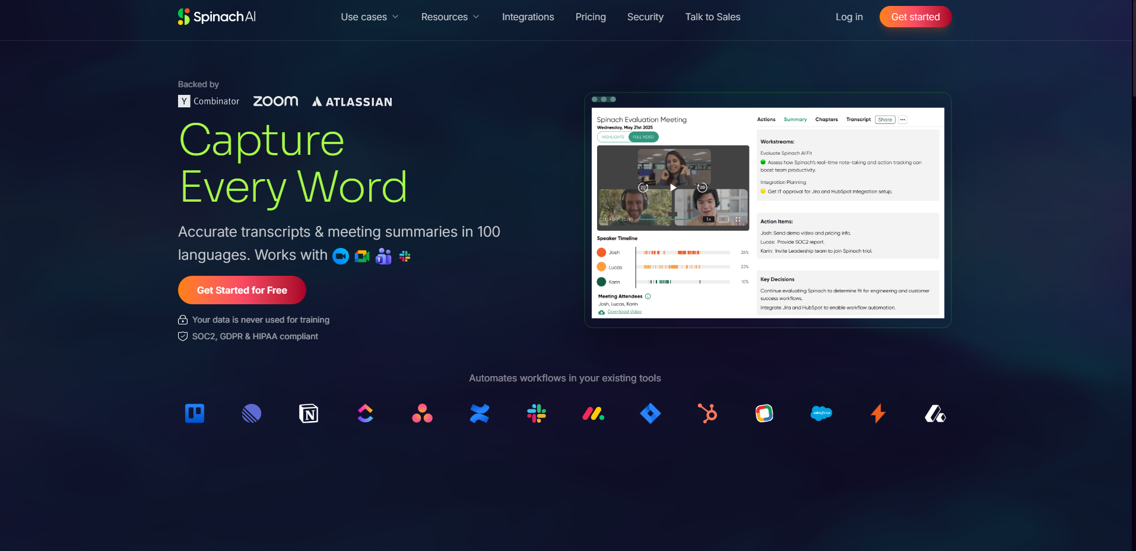
Task: Click the Log in link
Action: coord(849,17)
